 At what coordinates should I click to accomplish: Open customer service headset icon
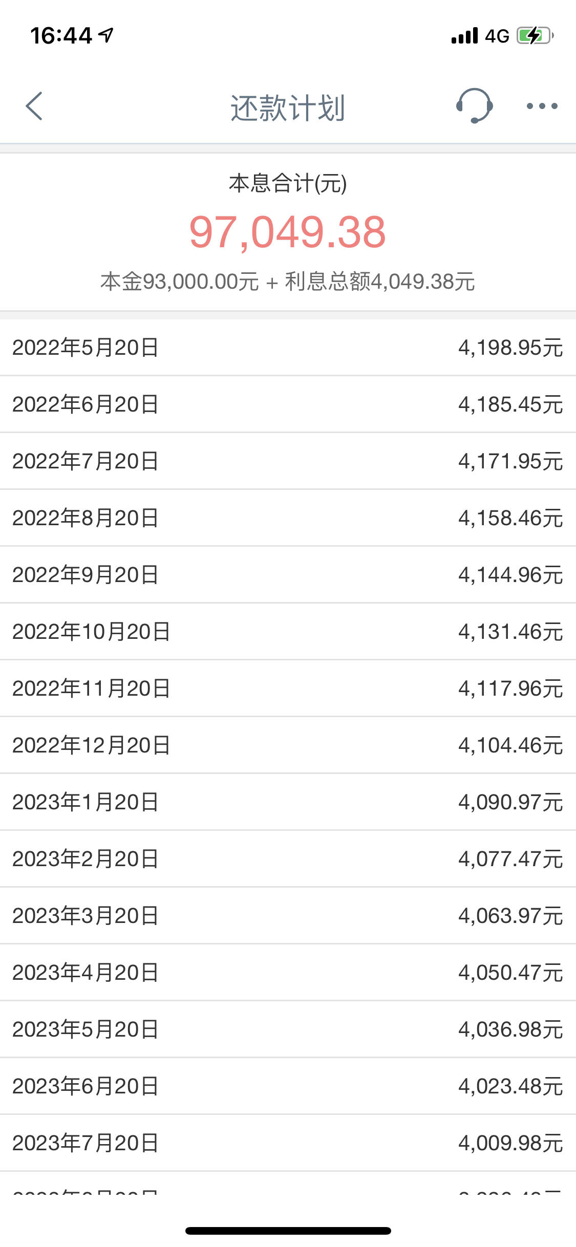pyautogui.click(x=474, y=105)
